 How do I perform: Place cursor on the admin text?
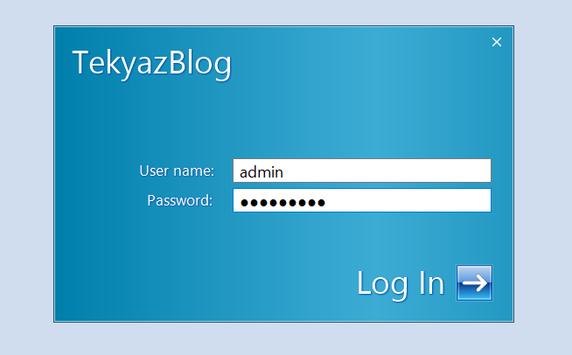(x=262, y=172)
